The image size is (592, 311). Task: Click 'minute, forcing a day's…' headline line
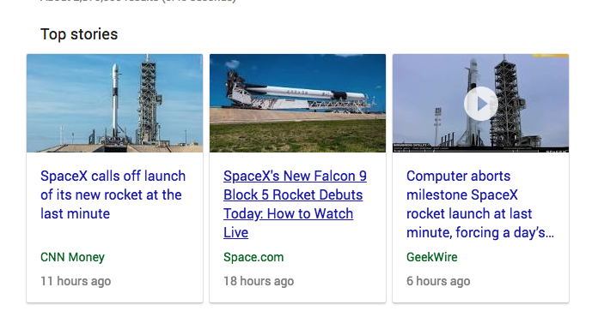click(x=479, y=232)
